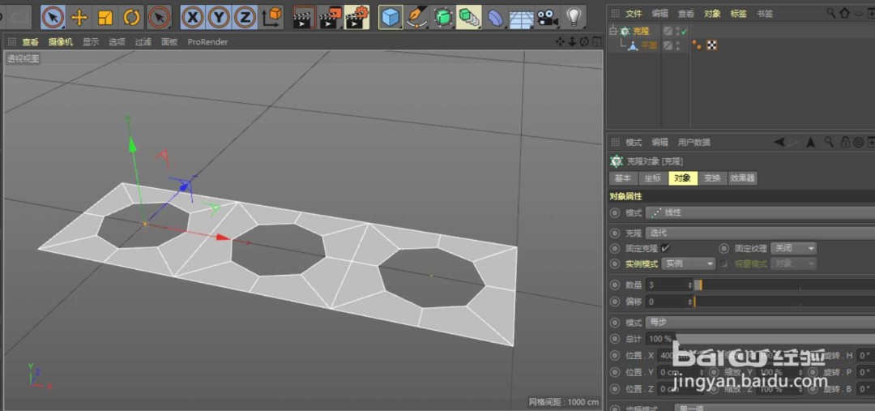Collapse the 克隆 object tree node
Viewport: 875px width, 411px height.
(x=613, y=31)
